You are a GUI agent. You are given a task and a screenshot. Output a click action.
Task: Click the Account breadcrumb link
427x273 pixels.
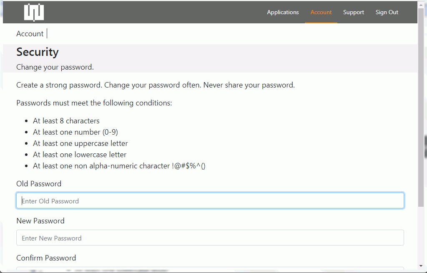coord(30,34)
